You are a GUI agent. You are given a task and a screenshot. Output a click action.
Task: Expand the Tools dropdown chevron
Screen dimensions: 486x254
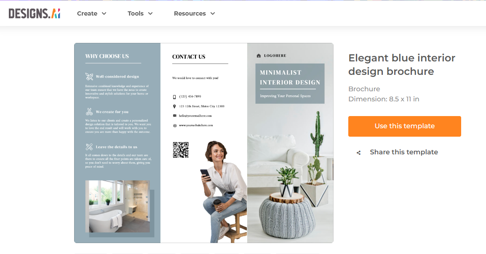click(151, 13)
